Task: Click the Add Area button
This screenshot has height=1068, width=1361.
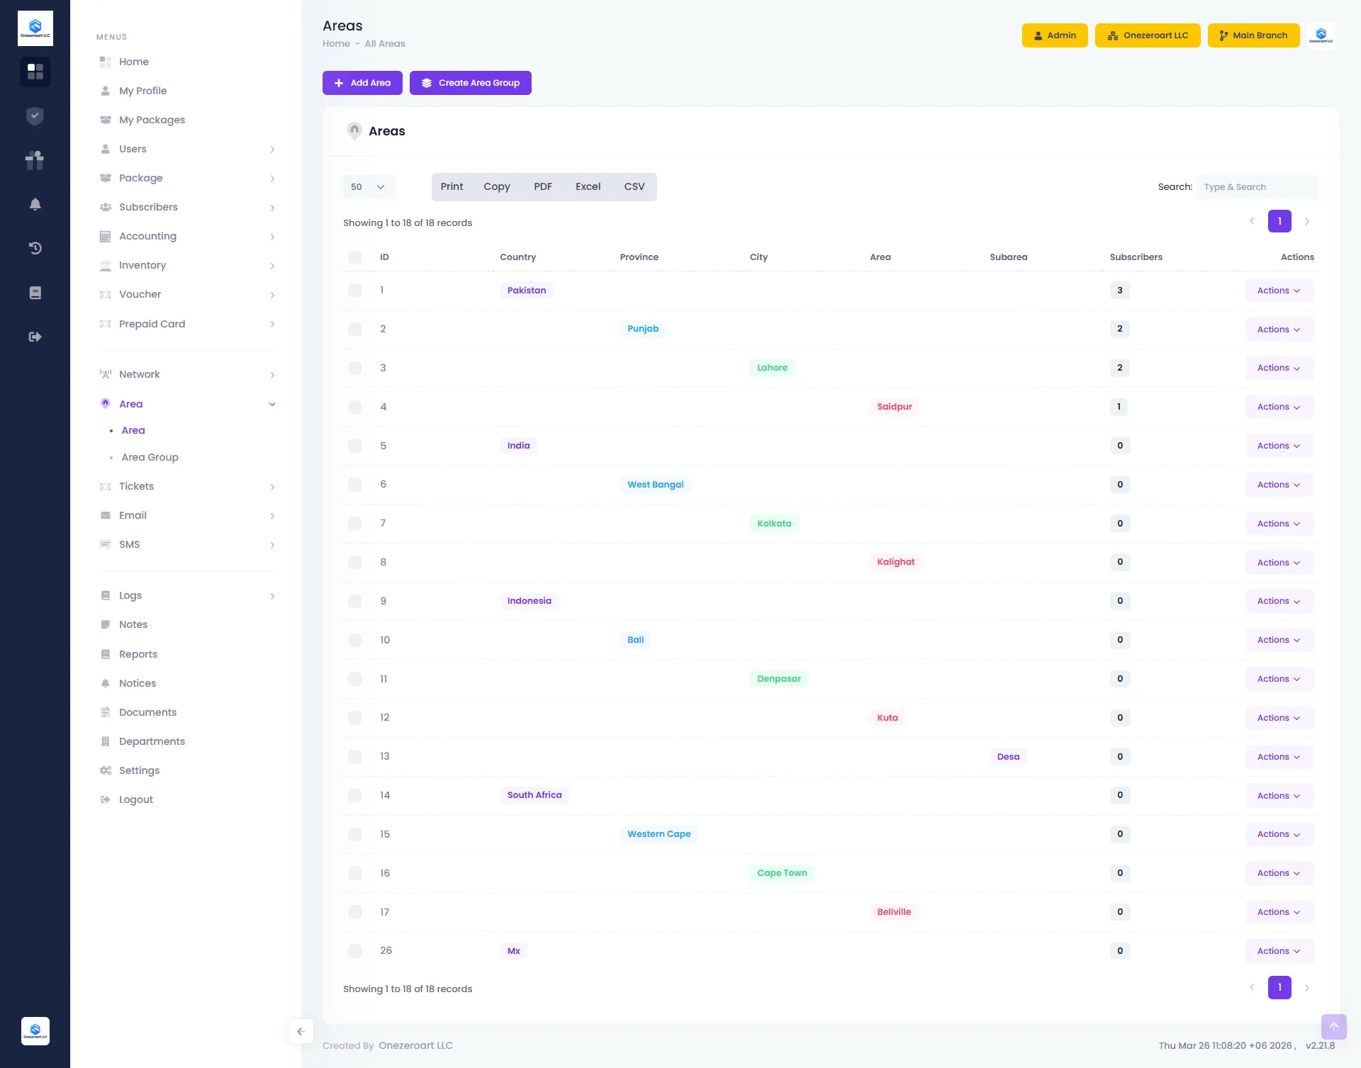Action: tap(362, 83)
